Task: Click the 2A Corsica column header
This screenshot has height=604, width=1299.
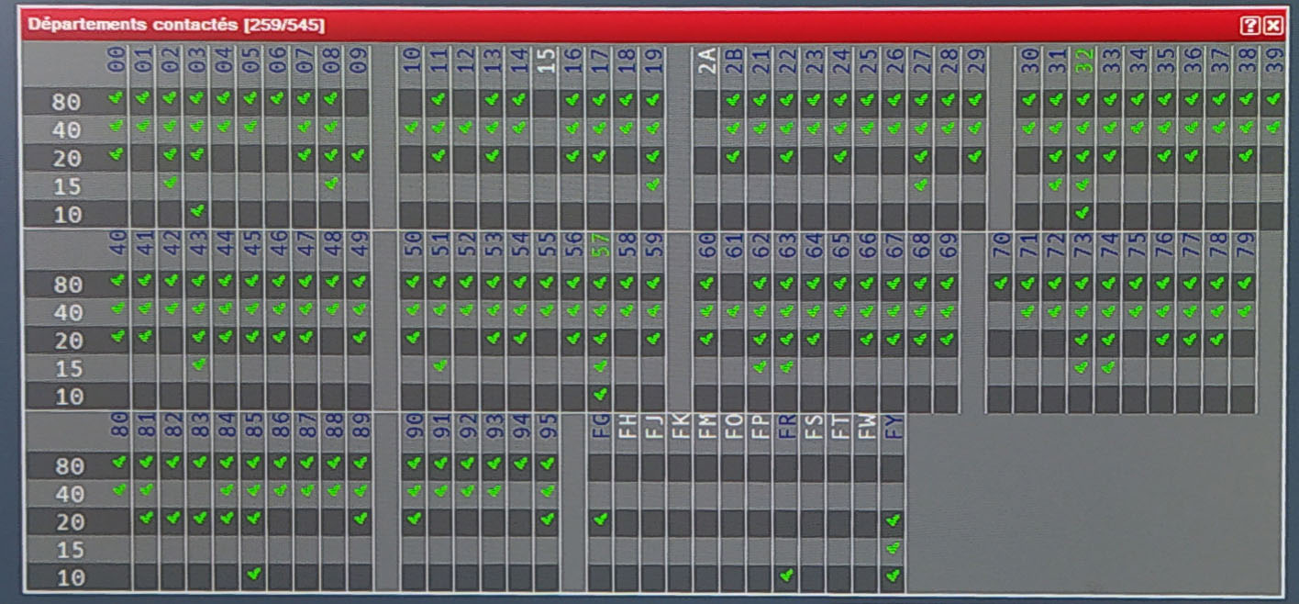Action: click(706, 61)
